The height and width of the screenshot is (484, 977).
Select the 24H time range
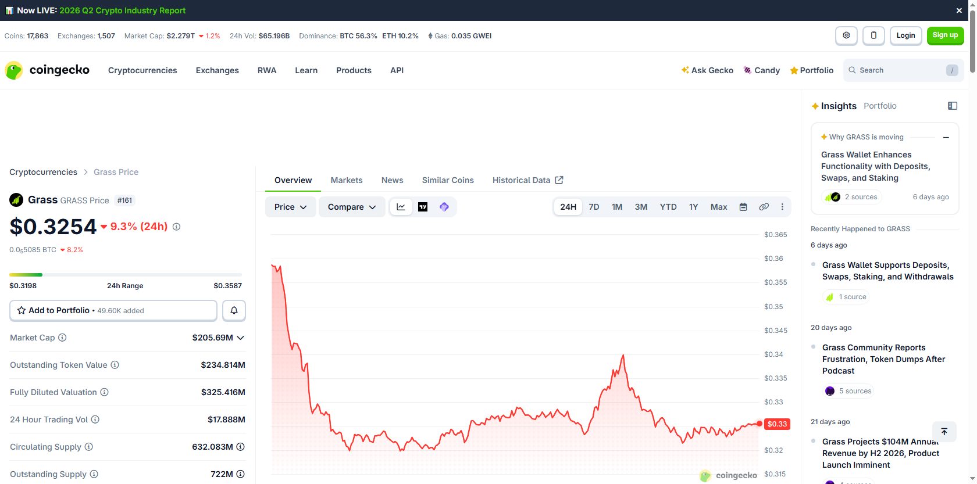click(568, 207)
